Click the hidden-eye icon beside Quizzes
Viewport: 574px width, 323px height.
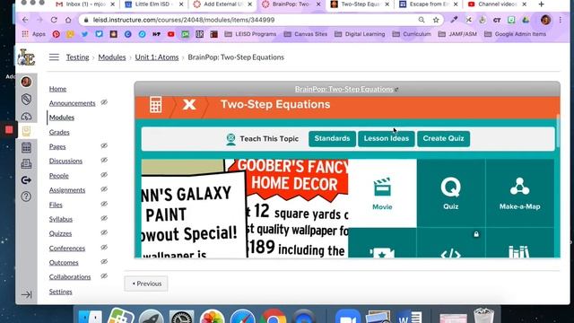tap(104, 232)
